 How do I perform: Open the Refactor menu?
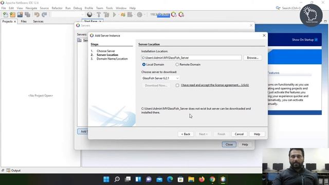pos(57,8)
